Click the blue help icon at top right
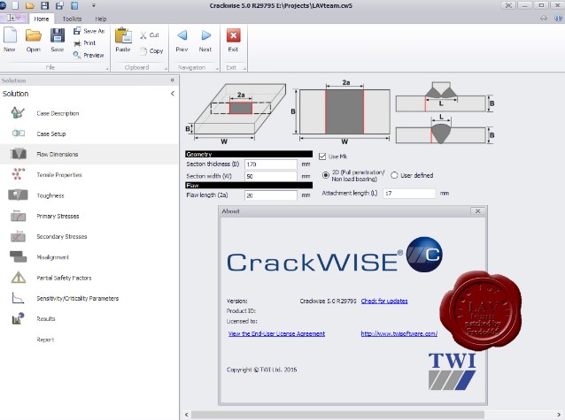The width and height of the screenshot is (565, 420). tap(558, 18)
